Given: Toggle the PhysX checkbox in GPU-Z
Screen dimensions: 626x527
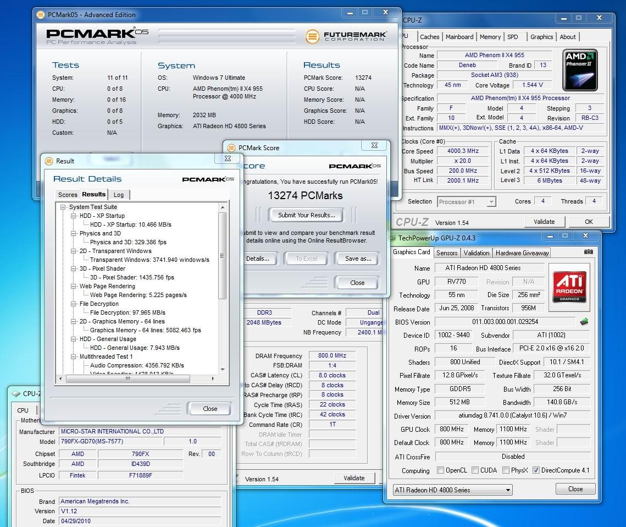Looking at the screenshot, I should click(x=506, y=470).
